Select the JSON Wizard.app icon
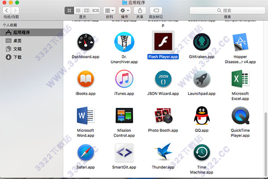This screenshot has width=268, height=179. pos(163,79)
